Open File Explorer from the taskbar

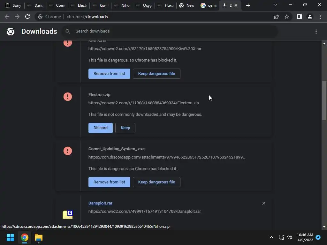click(39, 237)
